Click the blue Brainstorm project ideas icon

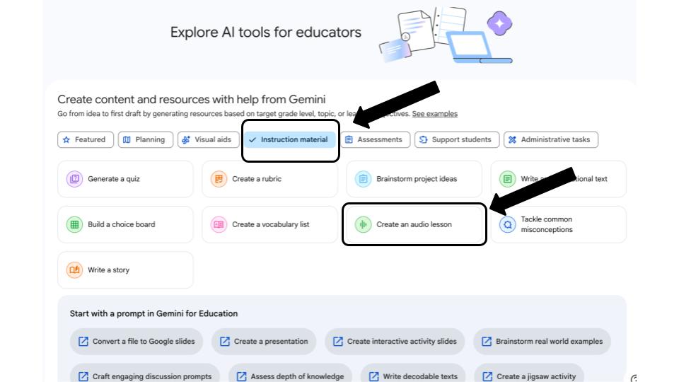tap(363, 179)
